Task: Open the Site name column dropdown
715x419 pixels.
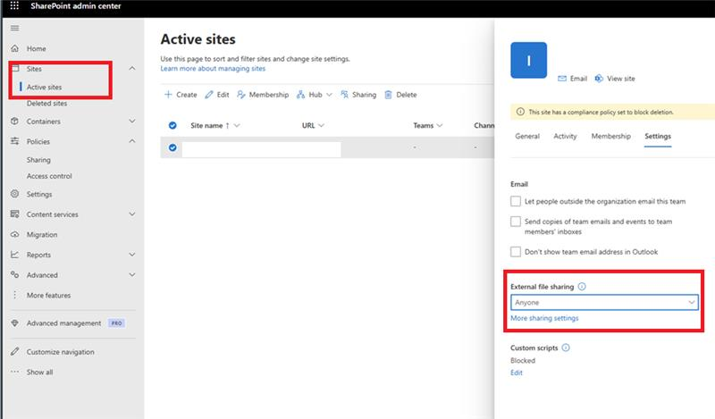Action: click(x=237, y=125)
